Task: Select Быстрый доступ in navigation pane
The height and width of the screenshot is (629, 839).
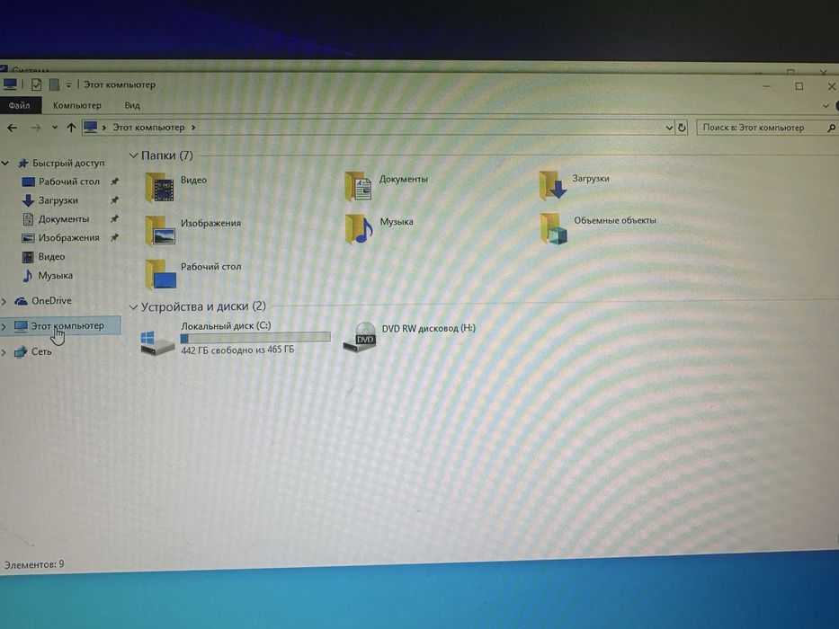Action: 68,164
